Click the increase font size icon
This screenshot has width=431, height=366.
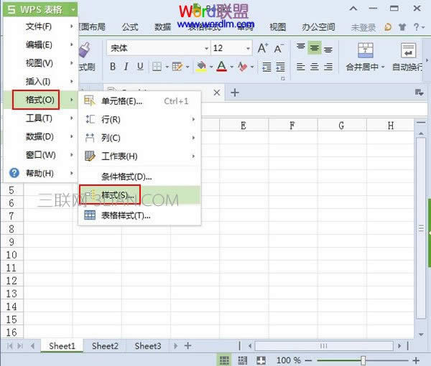click(262, 48)
